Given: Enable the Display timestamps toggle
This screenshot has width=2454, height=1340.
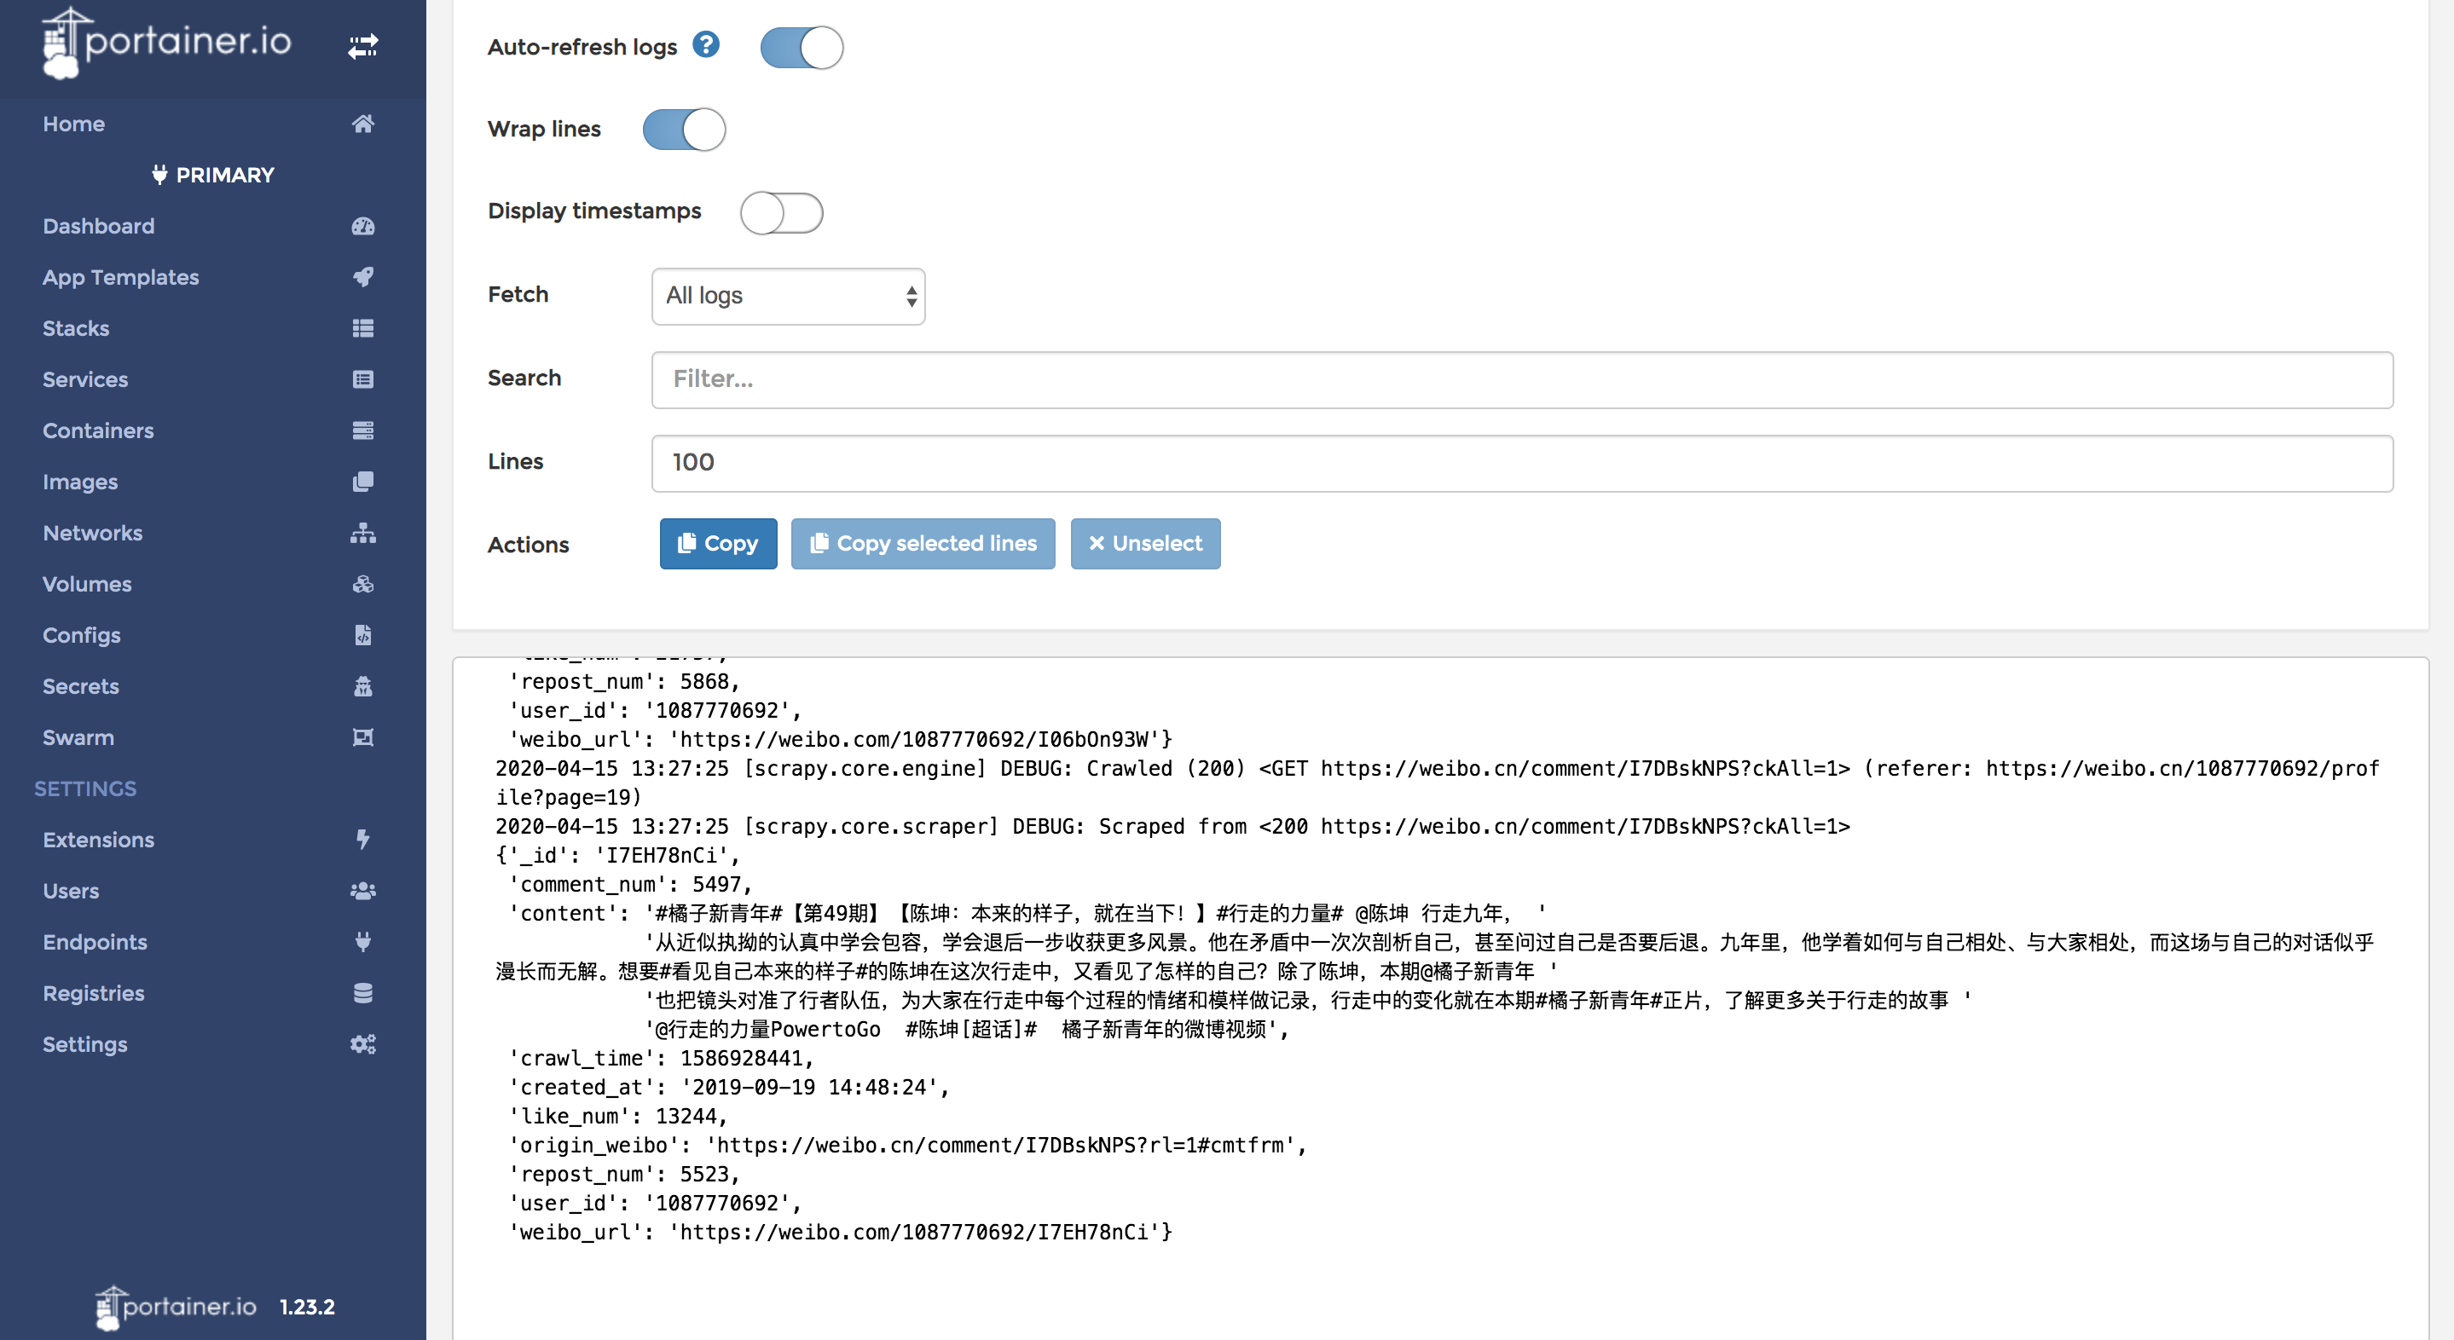Looking at the screenshot, I should click(781, 212).
